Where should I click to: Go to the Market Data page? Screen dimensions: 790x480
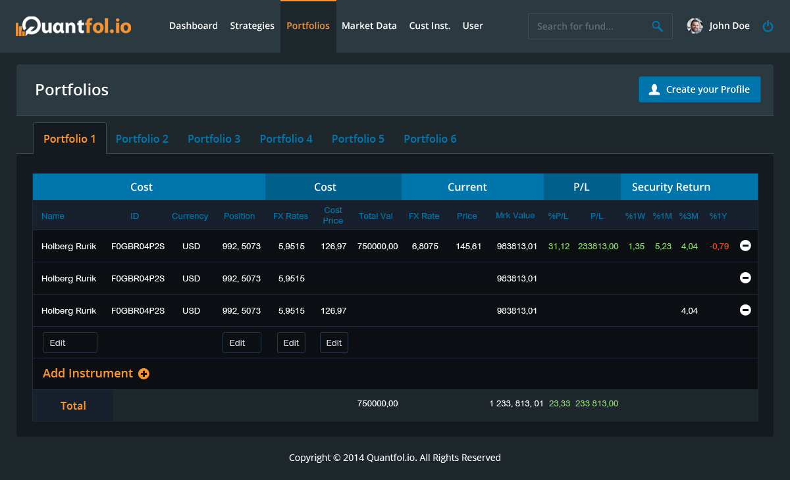[369, 26]
